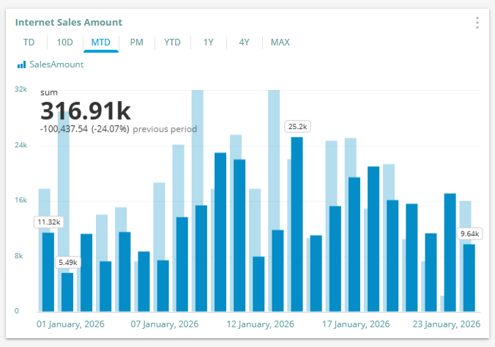Click the 5.49k bar label
The height and width of the screenshot is (347, 495).
67,262
